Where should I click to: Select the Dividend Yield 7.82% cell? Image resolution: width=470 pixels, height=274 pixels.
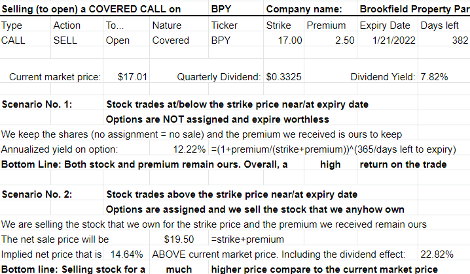[x=444, y=77]
